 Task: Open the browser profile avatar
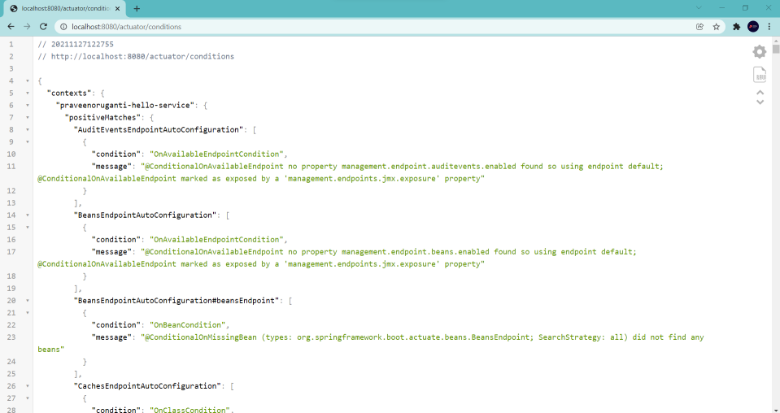coord(753,27)
